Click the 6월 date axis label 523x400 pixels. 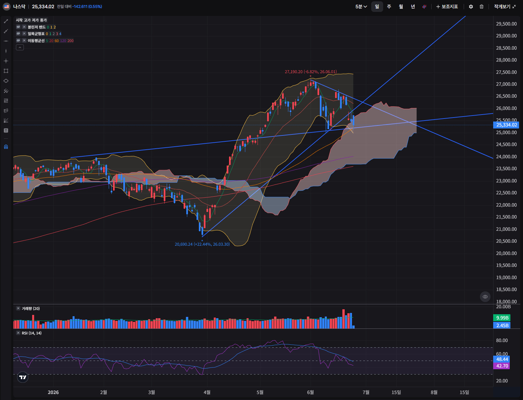[x=310, y=392]
